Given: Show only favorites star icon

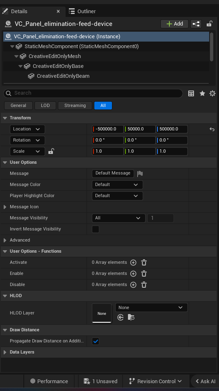Looking at the screenshot, I should 202,93.
